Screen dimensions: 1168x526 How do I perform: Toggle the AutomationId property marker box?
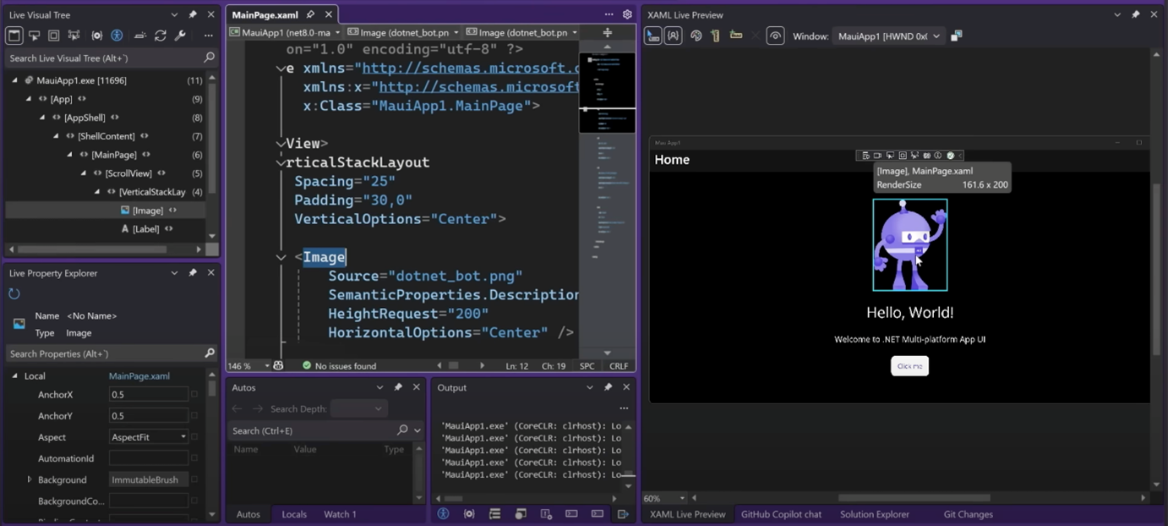194,458
